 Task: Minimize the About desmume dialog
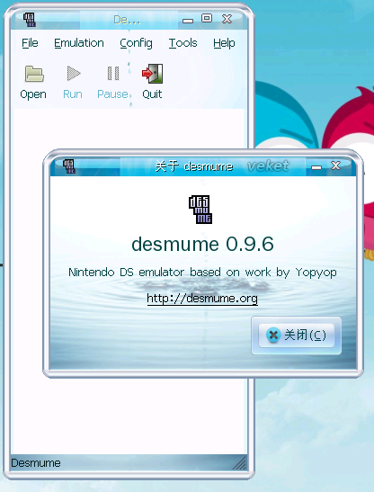point(316,167)
